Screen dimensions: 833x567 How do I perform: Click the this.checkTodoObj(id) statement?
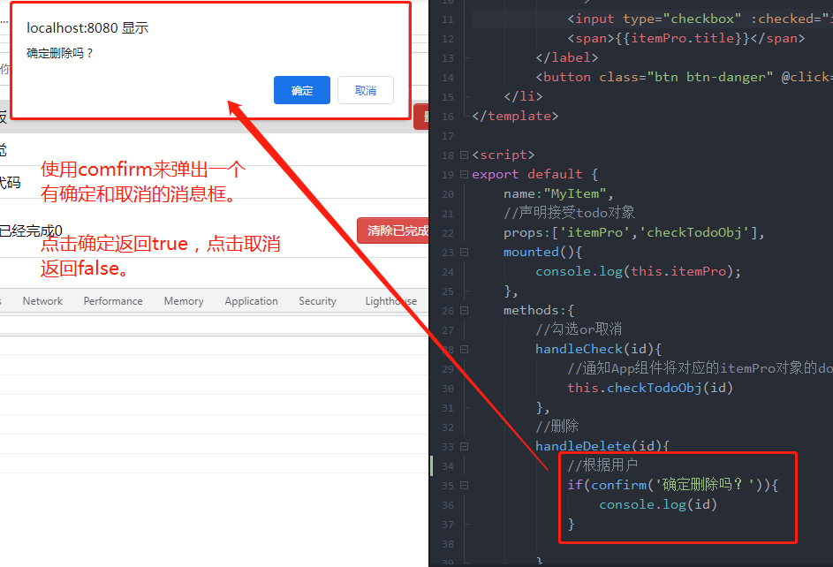650,388
